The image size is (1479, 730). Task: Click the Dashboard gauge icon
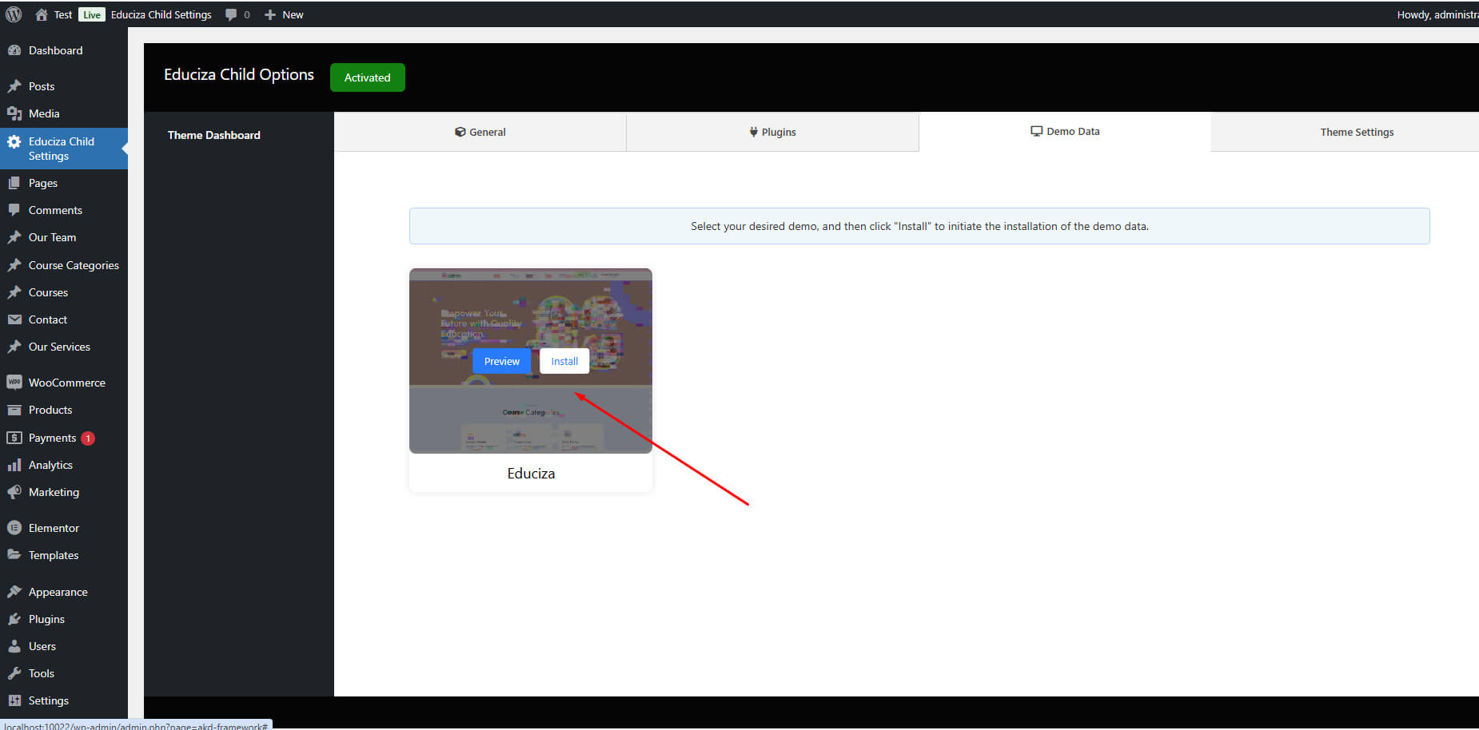click(x=14, y=50)
